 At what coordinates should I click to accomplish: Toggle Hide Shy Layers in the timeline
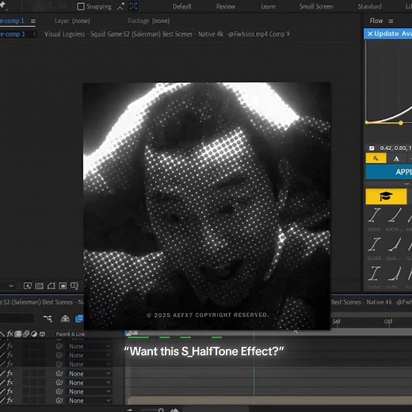coord(65,319)
